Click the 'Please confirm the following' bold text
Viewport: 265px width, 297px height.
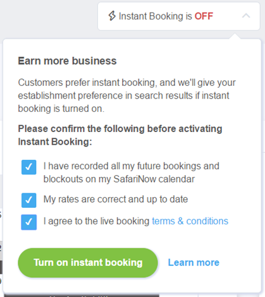pos(120,135)
